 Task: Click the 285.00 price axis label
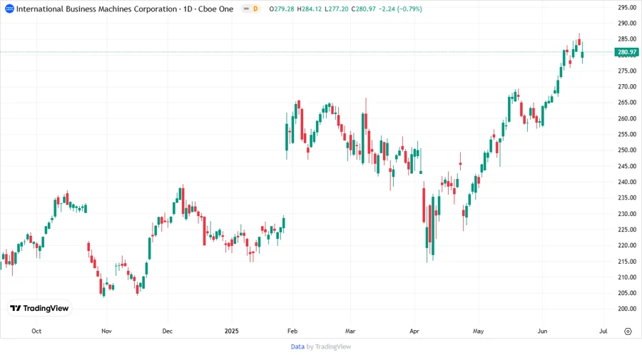click(x=627, y=39)
